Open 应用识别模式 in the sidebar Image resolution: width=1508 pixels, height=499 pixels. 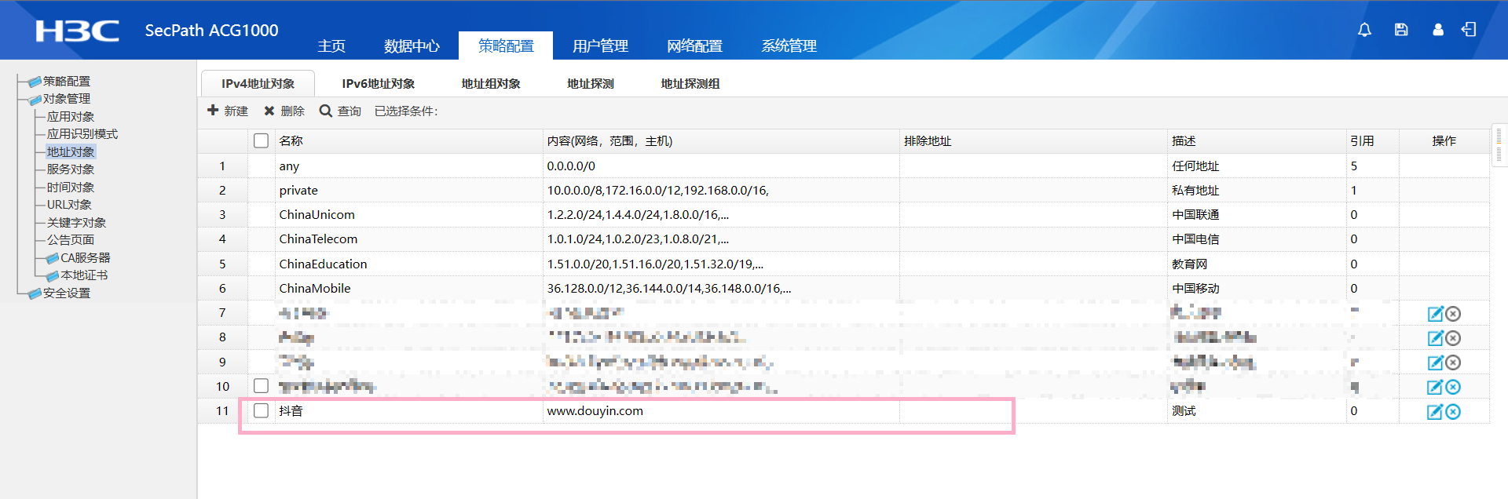[x=82, y=134]
